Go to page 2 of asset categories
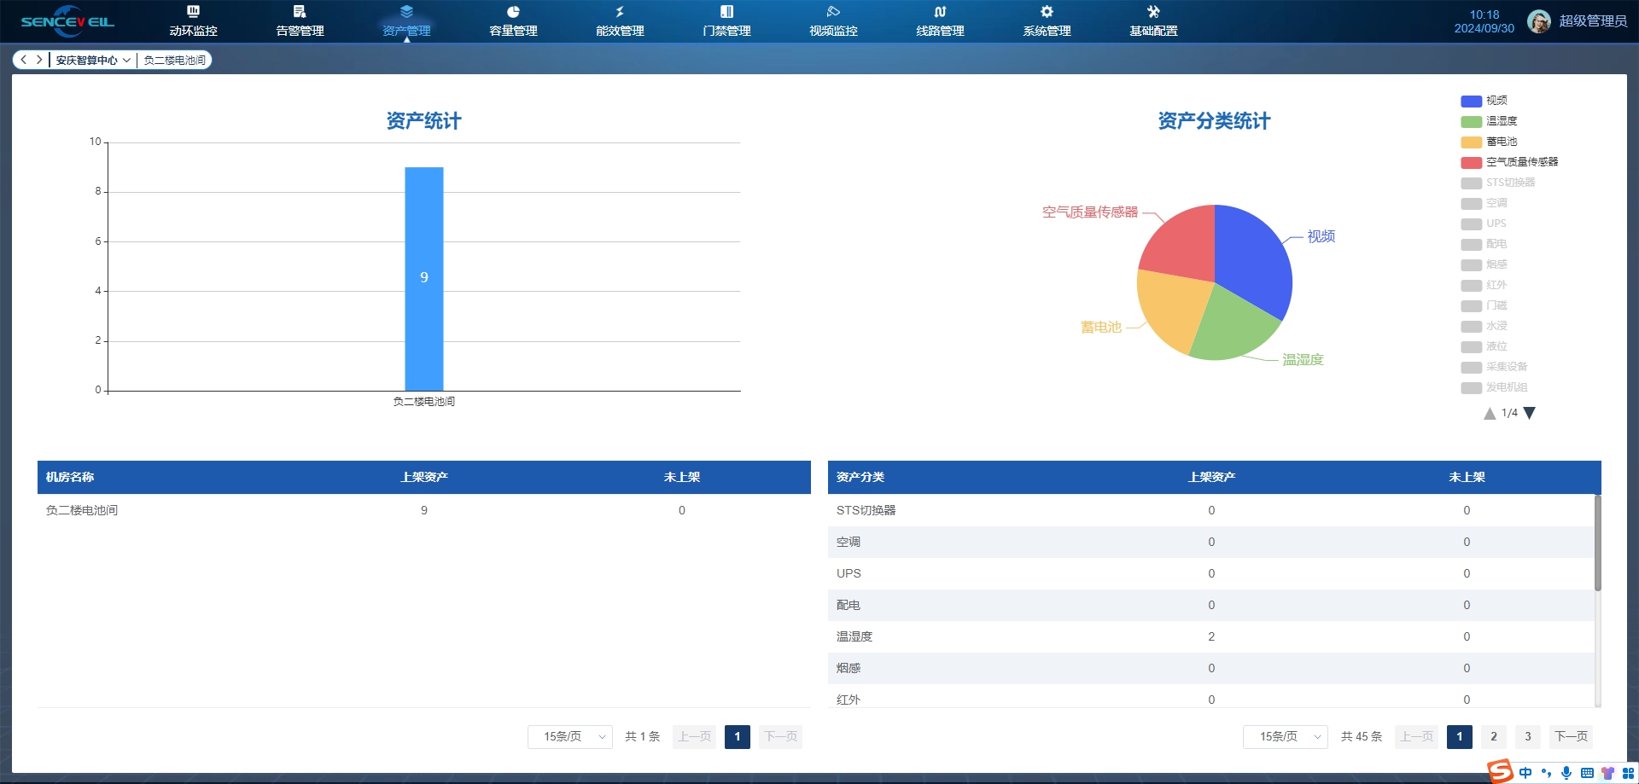This screenshot has height=784, width=1639. pos(1493,736)
